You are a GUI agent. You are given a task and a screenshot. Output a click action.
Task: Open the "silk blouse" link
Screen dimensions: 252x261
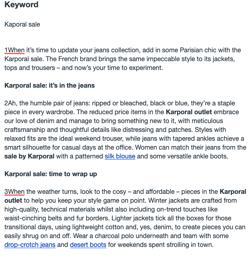120,156
